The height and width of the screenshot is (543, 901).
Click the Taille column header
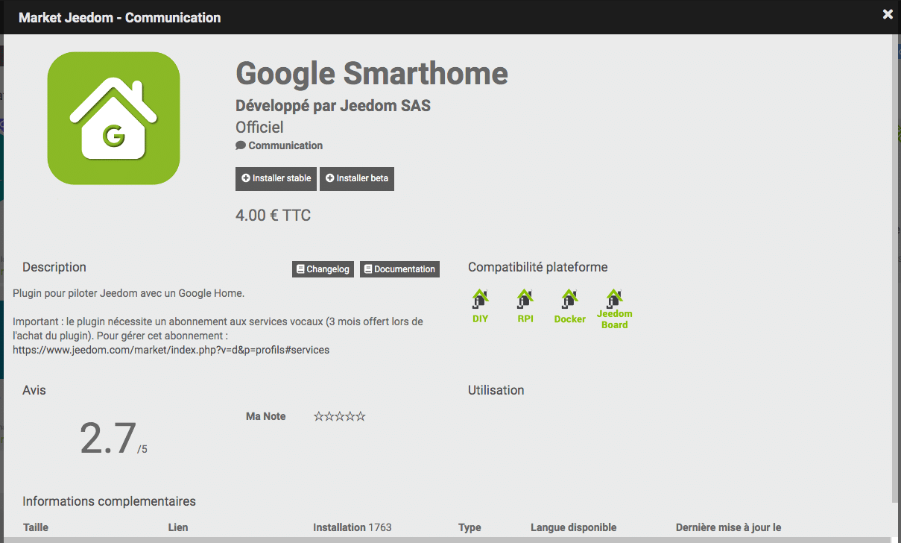(36, 527)
